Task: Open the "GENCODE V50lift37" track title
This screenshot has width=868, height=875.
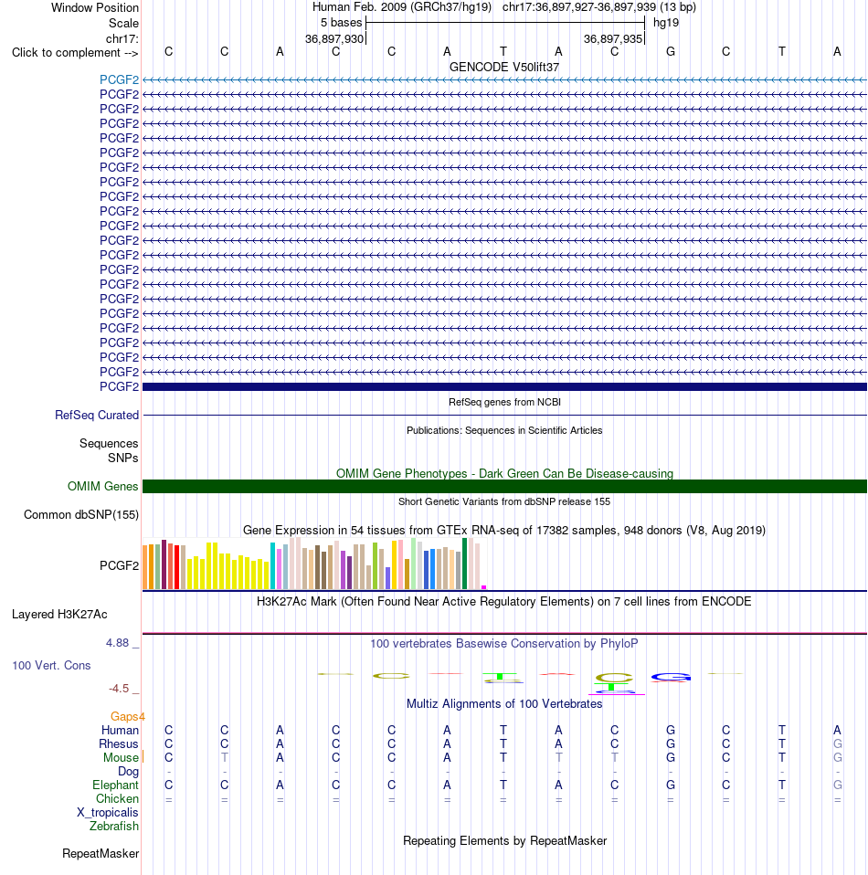Action: (x=504, y=67)
